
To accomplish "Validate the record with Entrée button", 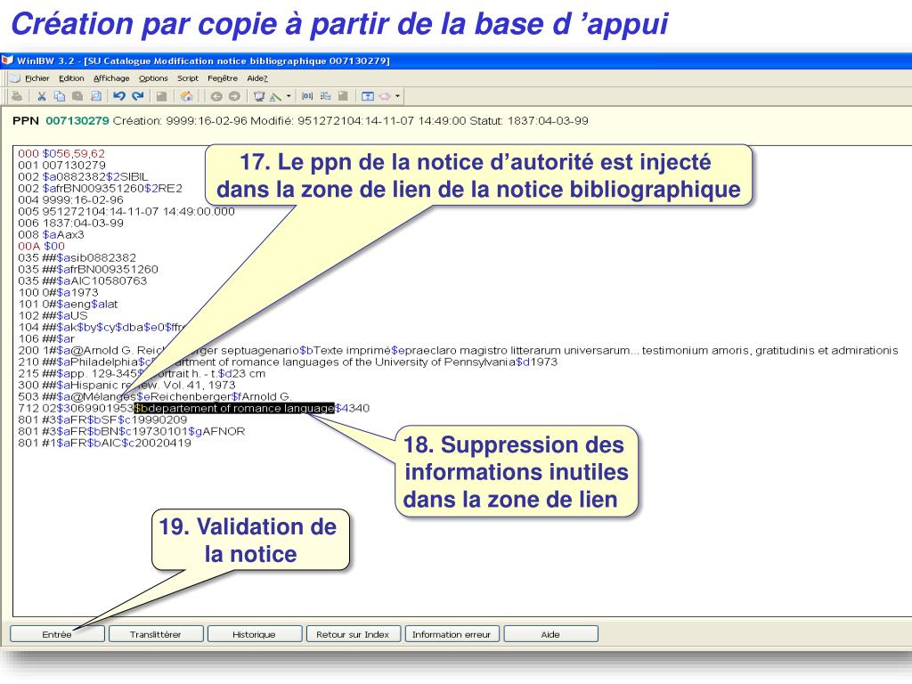I will 57,634.
